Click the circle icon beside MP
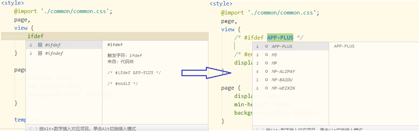 (x=266, y=63)
